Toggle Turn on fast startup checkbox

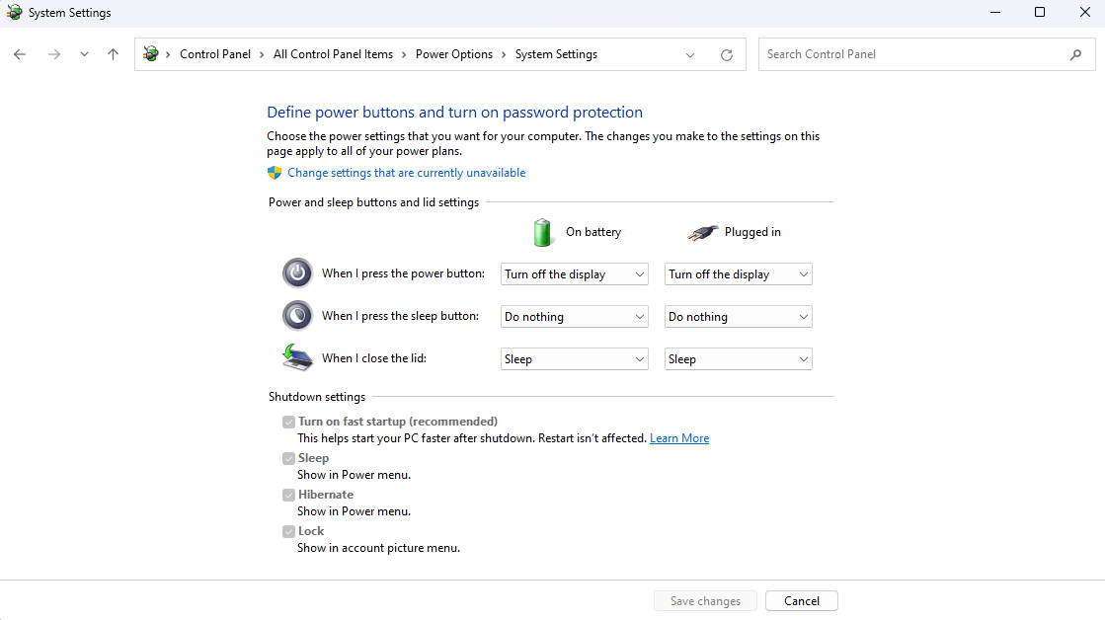click(x=289, y=422)
